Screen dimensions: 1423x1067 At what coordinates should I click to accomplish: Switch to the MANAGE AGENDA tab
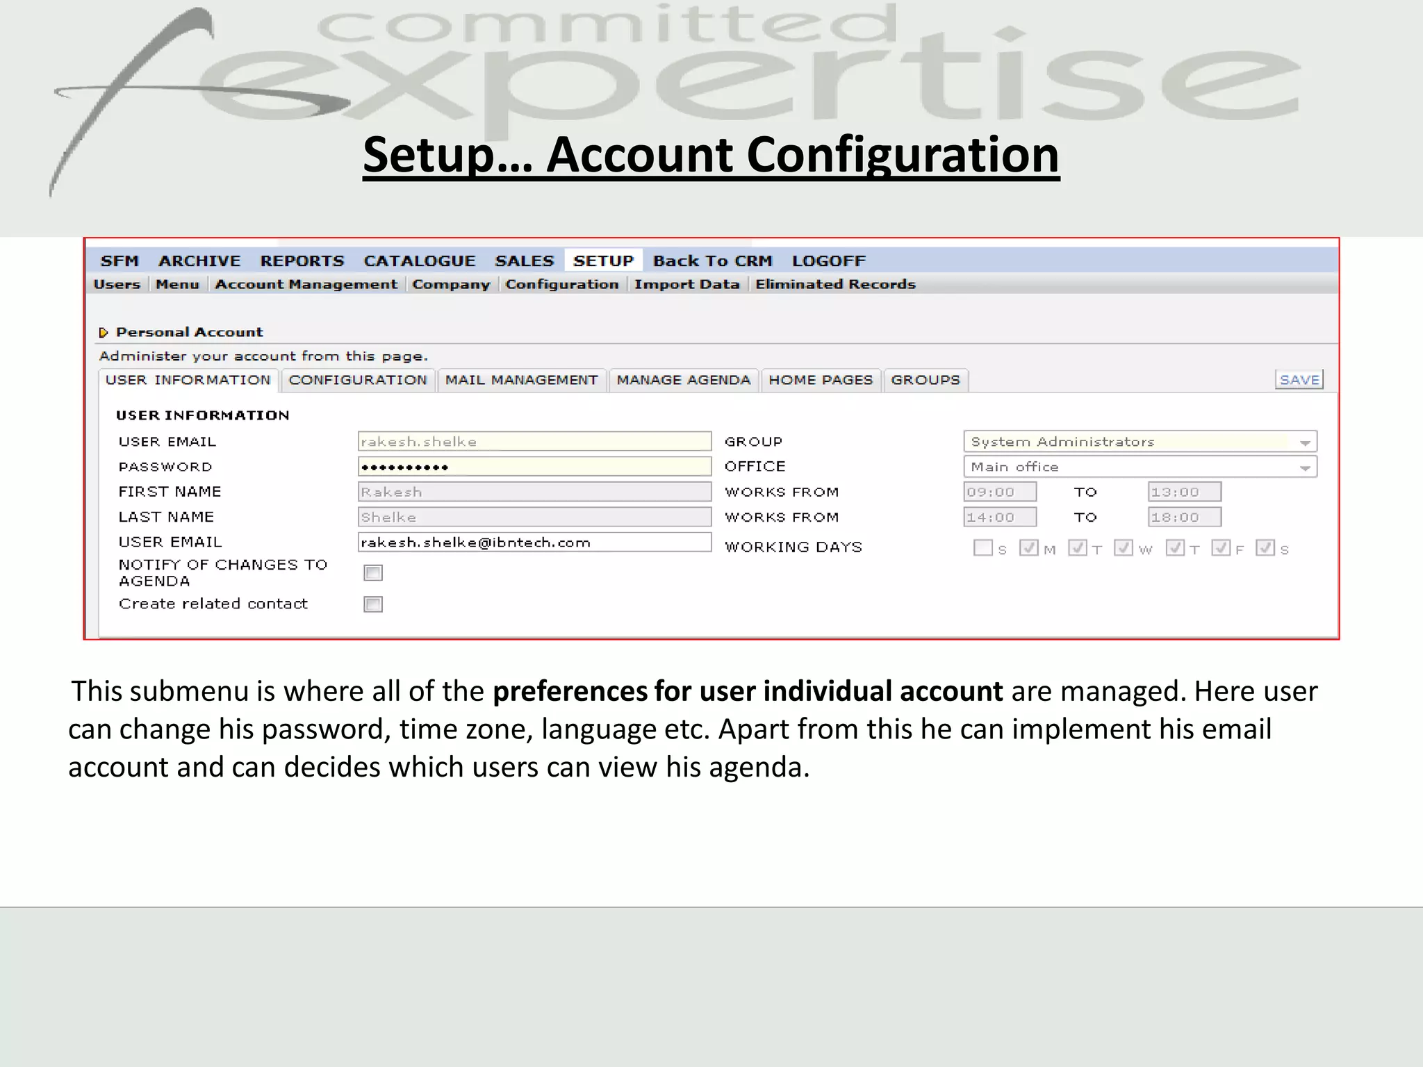coord(684,380)
